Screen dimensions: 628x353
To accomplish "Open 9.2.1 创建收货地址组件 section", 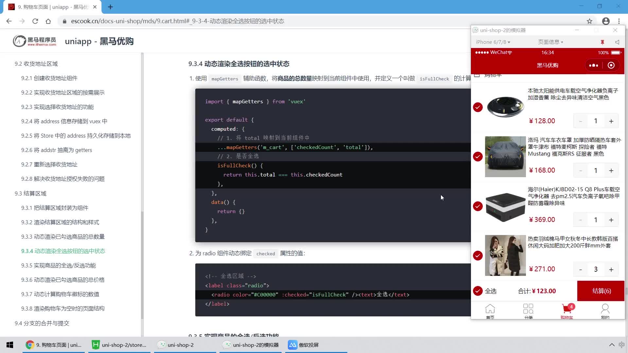I will click(x=49, y=78).
